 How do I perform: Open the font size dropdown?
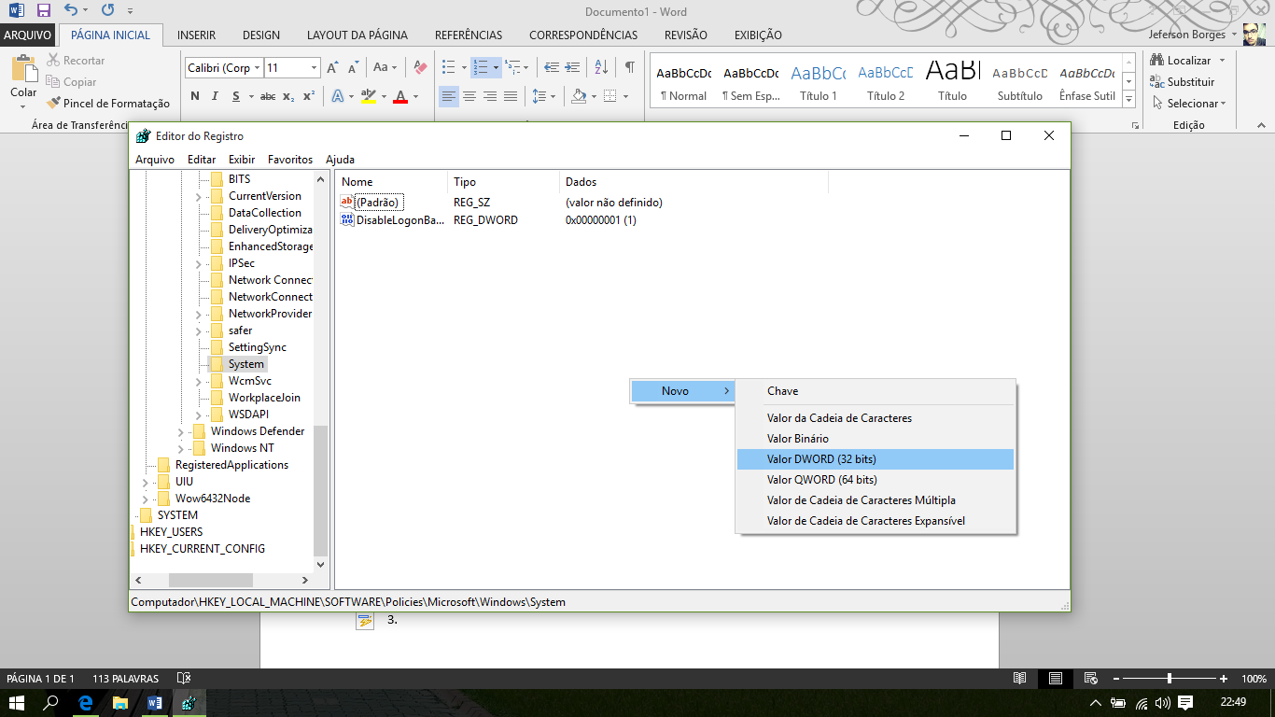coord(314,68)
